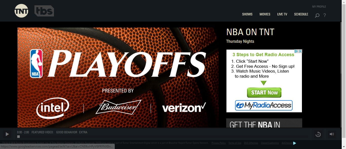Screen dimensions: 346x149
Task: Open the Closed Captioning link
Action: point(270,143)
